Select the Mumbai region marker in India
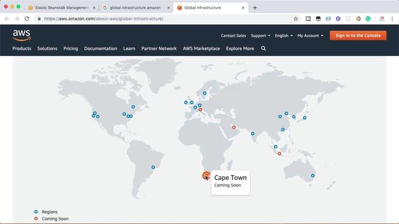The width and height of the screenshot is (399, 224). coord(252,134)
